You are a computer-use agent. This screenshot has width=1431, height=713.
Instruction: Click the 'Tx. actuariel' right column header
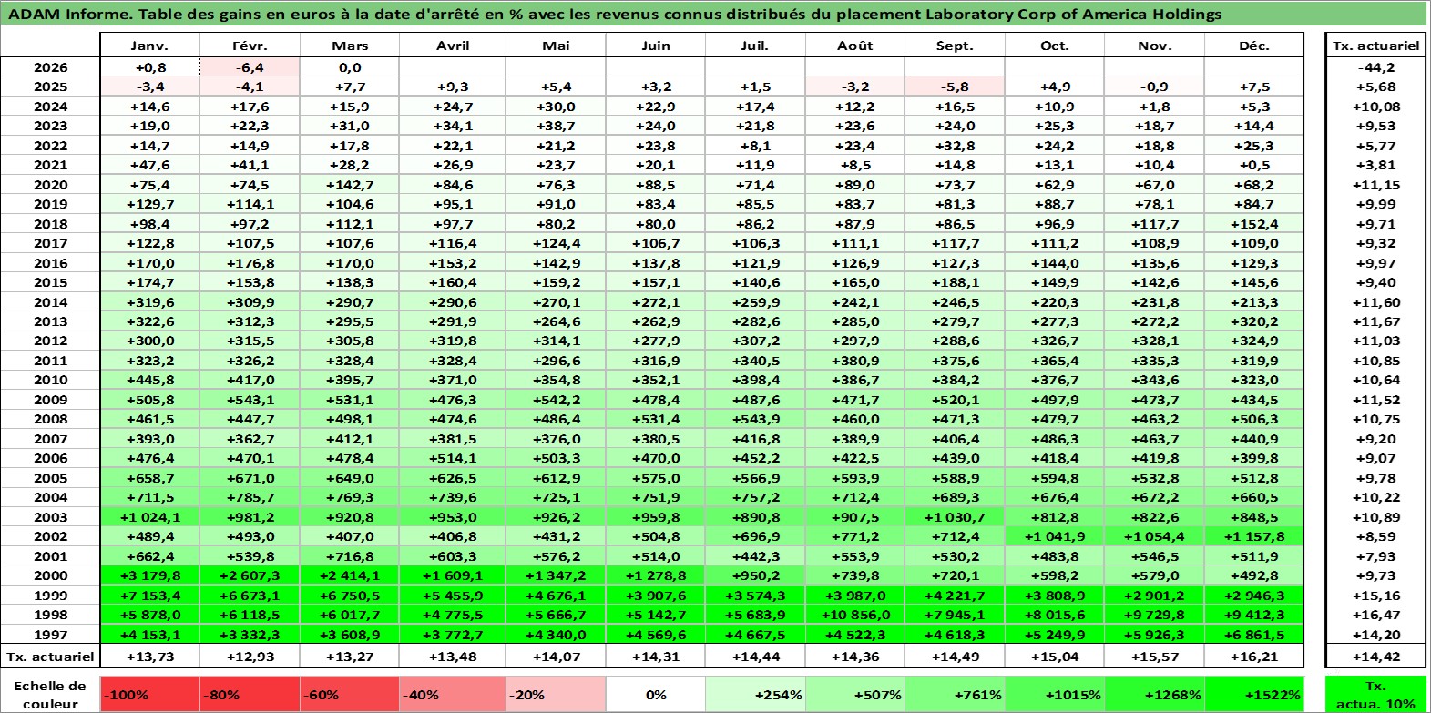click(x=1375, y=46)
